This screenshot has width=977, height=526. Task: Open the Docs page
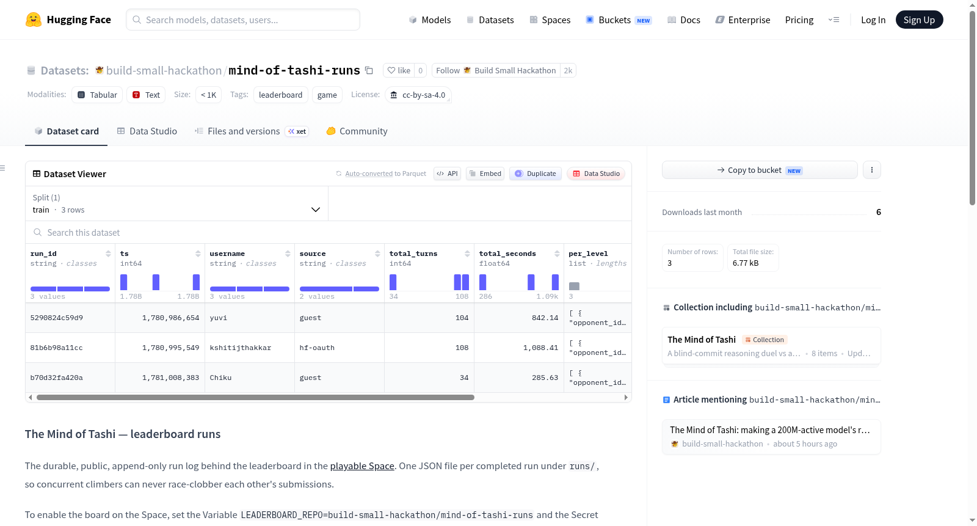(x=684, y=20)
